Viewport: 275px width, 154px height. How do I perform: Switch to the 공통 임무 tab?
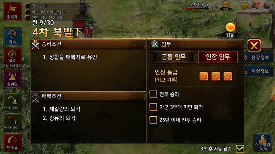[x=173, y=57]
